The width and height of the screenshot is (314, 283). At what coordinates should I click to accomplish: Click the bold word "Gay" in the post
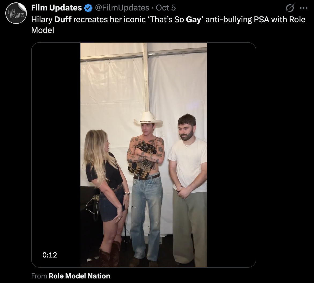(x=193, y=20)
